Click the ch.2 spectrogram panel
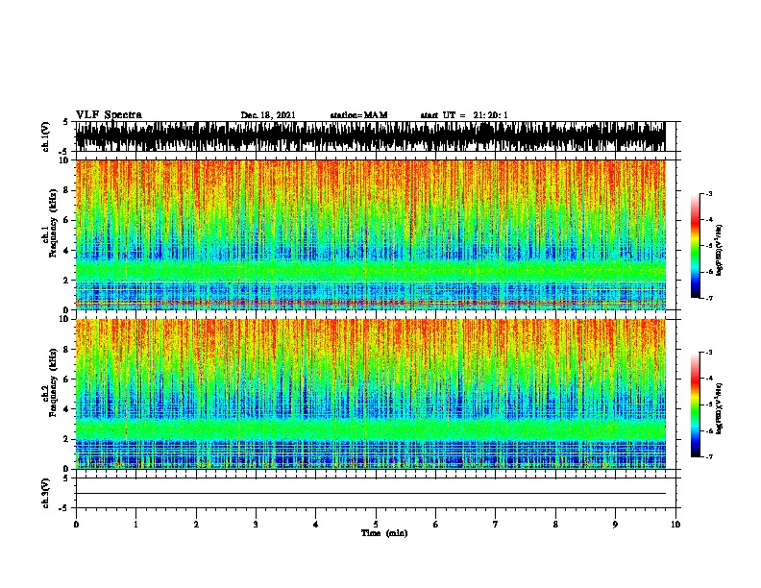761x588 pixels. [370, 394]
